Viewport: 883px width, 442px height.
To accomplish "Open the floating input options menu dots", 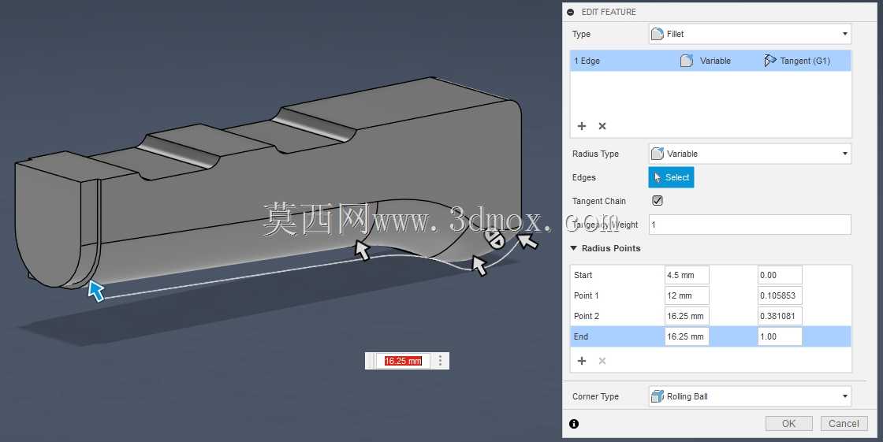I will pos(441,361).
